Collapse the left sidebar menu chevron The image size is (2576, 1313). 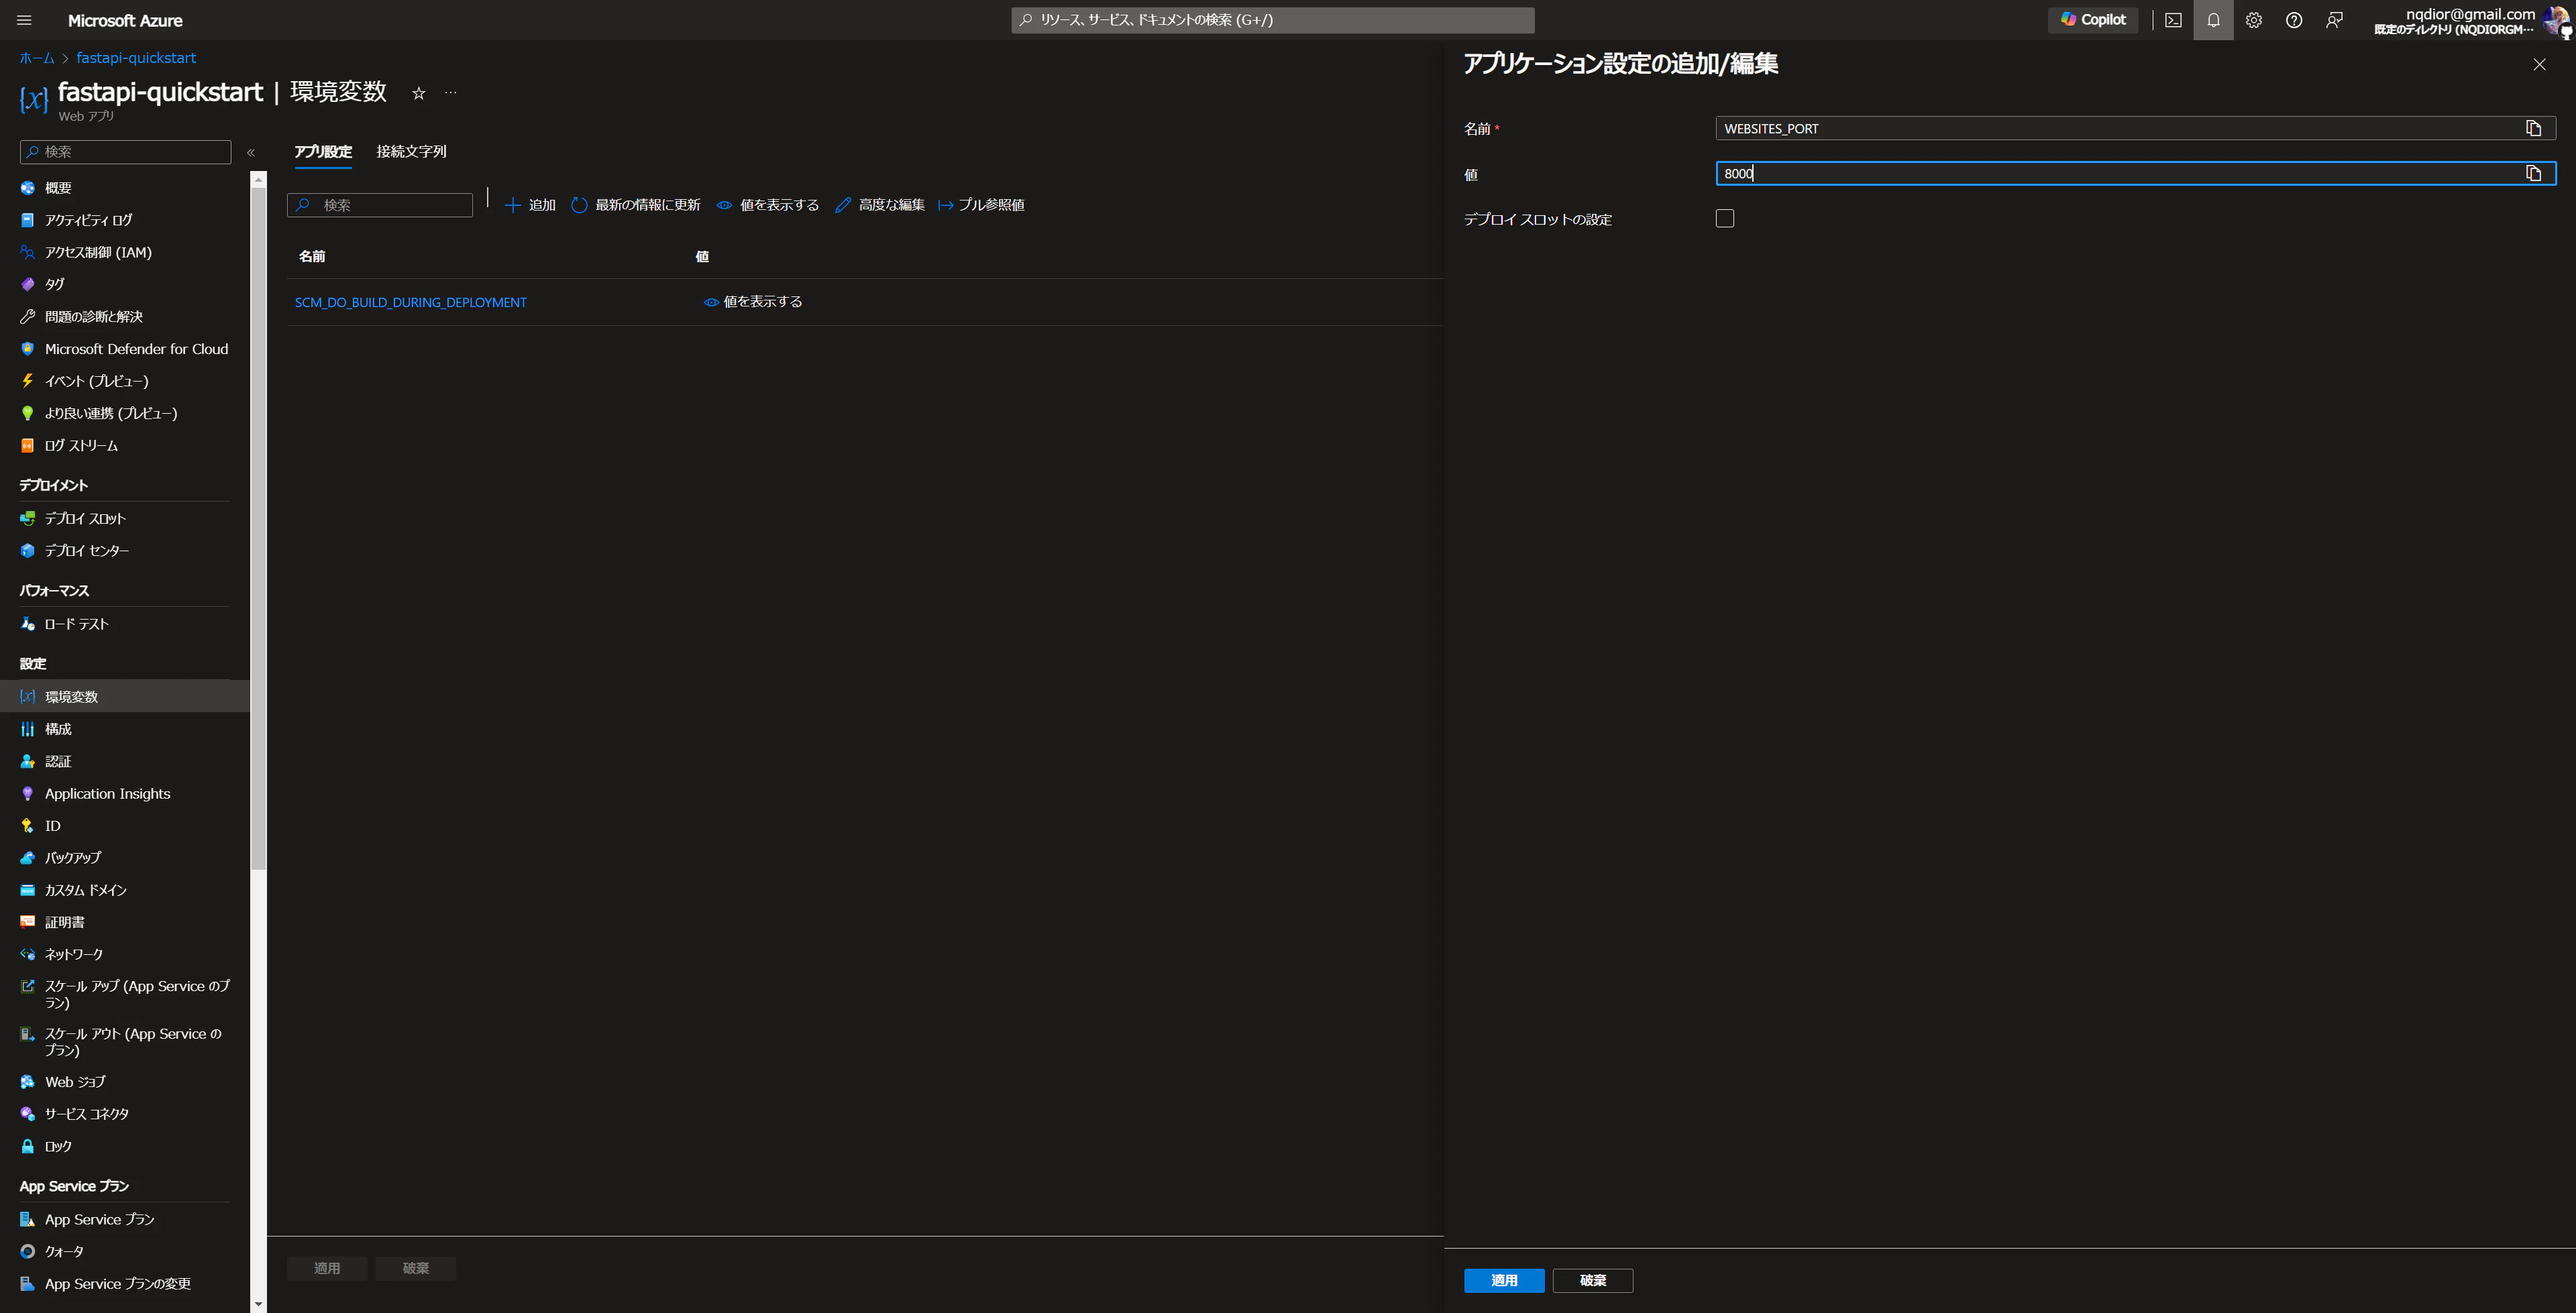[x=251, y=152]
